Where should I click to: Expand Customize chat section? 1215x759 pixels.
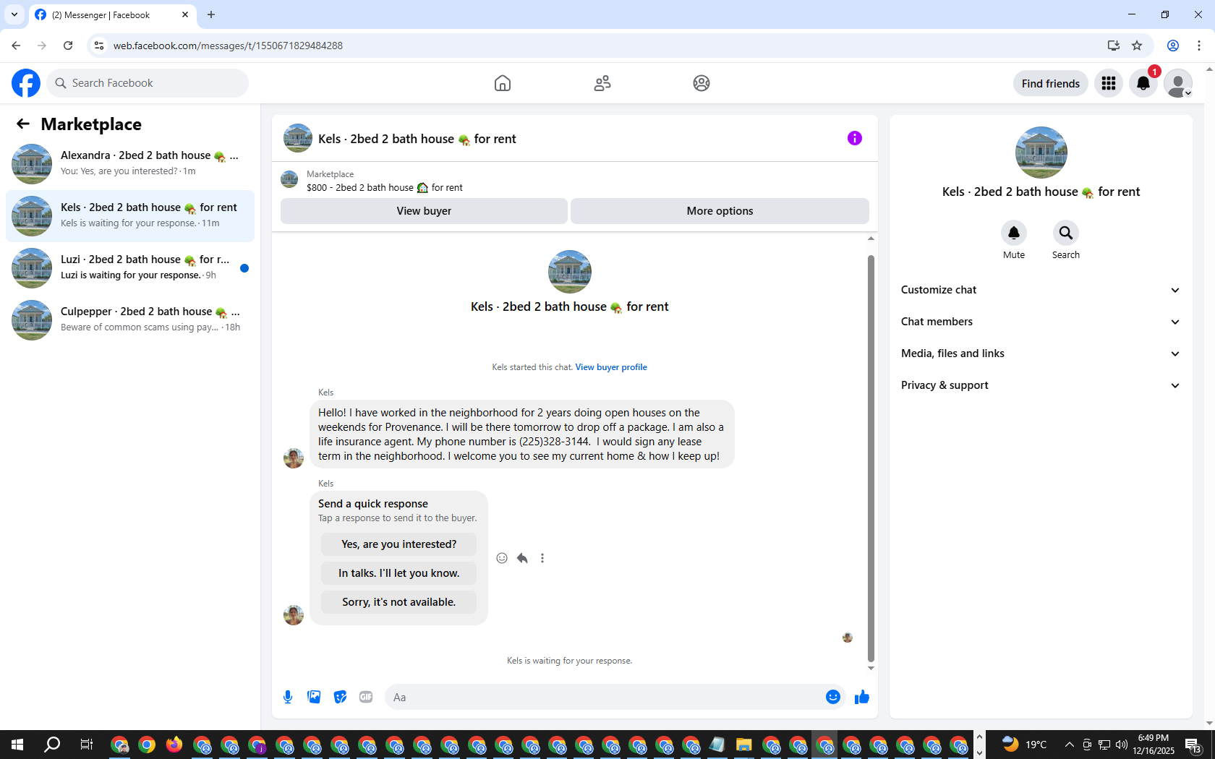(1041, 290)
